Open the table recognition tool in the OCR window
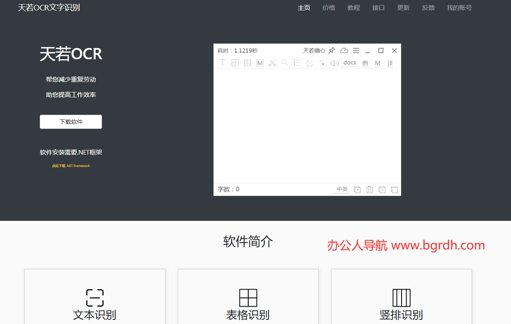 (235, 63)
